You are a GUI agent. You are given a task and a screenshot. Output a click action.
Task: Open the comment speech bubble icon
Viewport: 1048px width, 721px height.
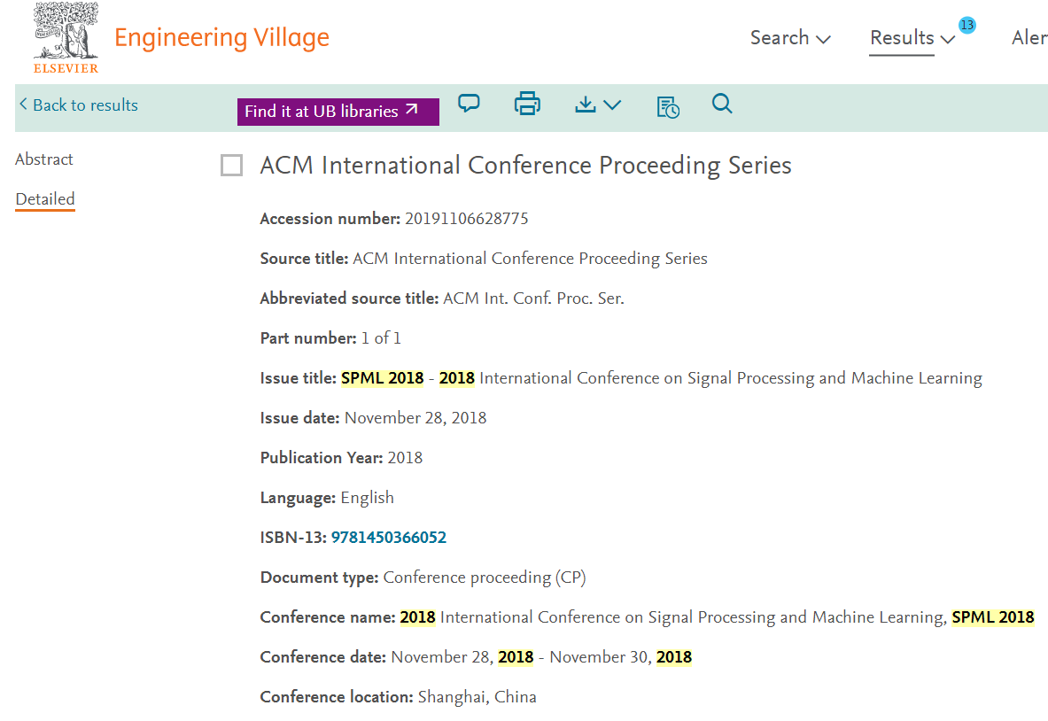click(469, 104)
